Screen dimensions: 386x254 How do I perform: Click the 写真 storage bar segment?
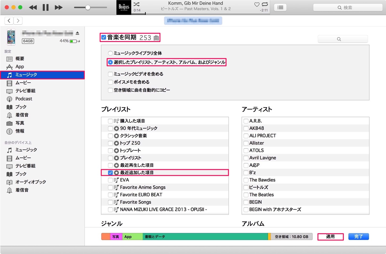tap(116, 237)
